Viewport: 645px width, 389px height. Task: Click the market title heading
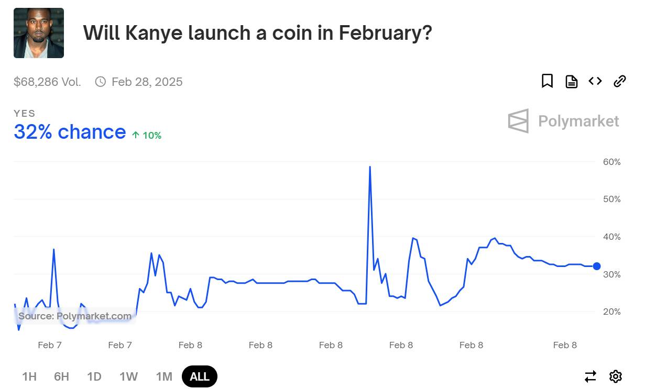pyautogui.click(x=257, y=33)
